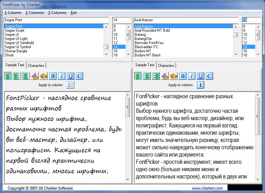Align text left in the left column toolbar
Image resolution: width=265 pixels, height=193 pixels.
tap(8, 76)
